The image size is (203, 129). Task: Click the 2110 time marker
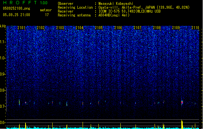tap(195, 28)
